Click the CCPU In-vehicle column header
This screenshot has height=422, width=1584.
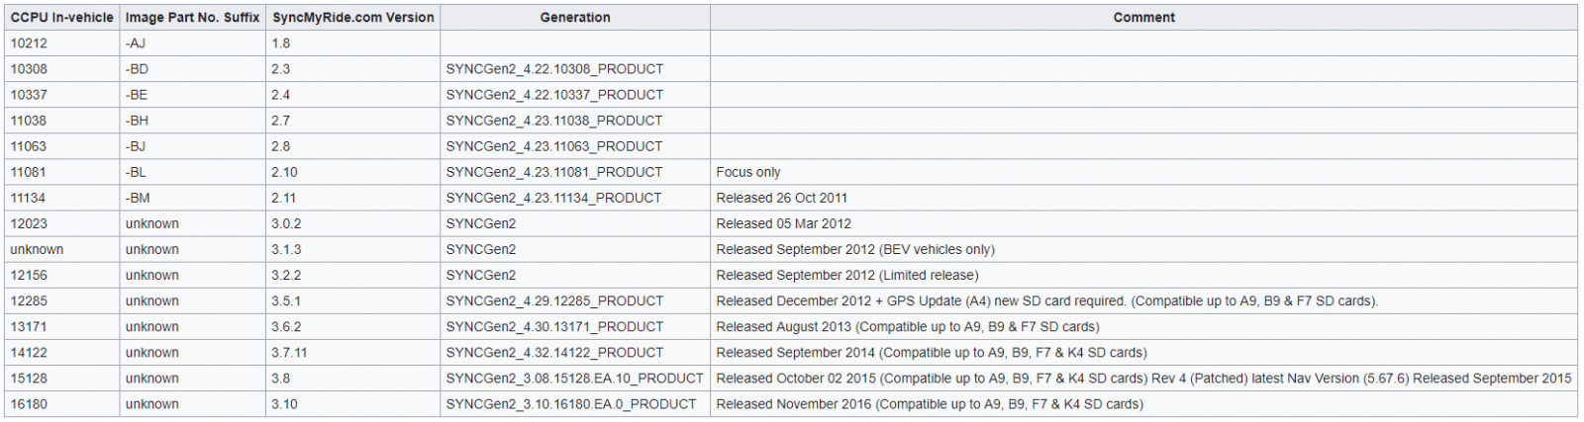click(61, 17)
